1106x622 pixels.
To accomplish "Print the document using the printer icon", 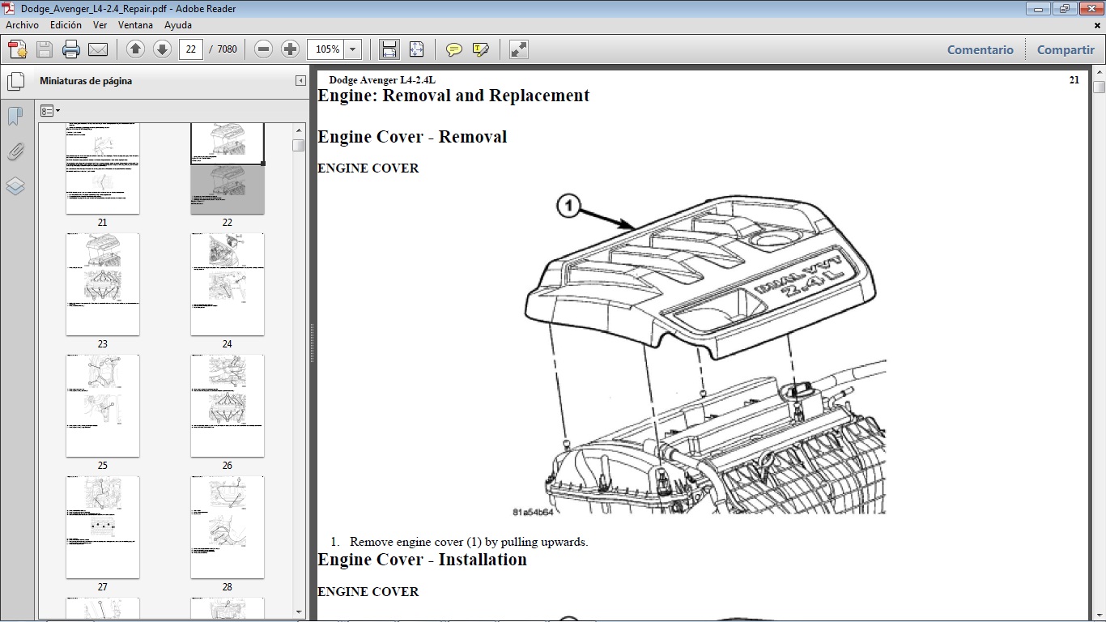I will point(71,49).
